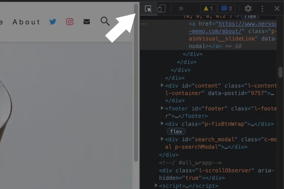Click the DevTools Elements panel scrollbar thumb
284x189 pixels.
click(x=280, y=72)
